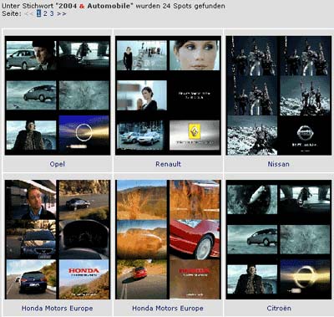This screenshot has width=334, height=317.
Task: Select current page 1 indicator
Action: pyautogui.click(x=38, y=13)
